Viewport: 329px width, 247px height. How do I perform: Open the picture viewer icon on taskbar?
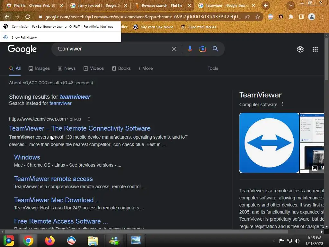136,240
